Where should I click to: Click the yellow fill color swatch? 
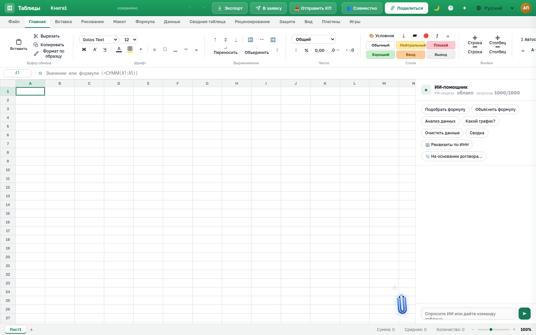pos(130,50)
